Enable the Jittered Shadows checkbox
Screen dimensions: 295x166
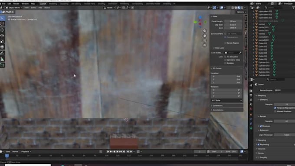coord(275,111)
